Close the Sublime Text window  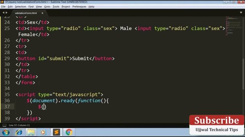[241, 2]
